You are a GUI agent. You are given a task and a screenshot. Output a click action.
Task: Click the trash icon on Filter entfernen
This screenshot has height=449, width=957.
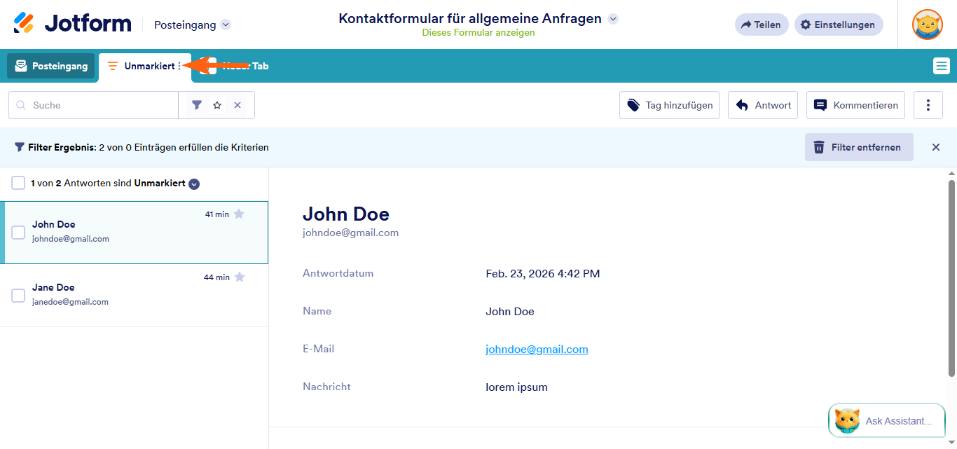click(x=819, y=147)
